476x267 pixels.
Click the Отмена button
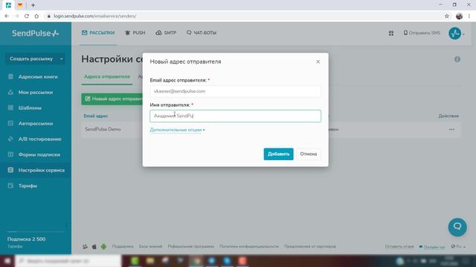coord(309,154)
